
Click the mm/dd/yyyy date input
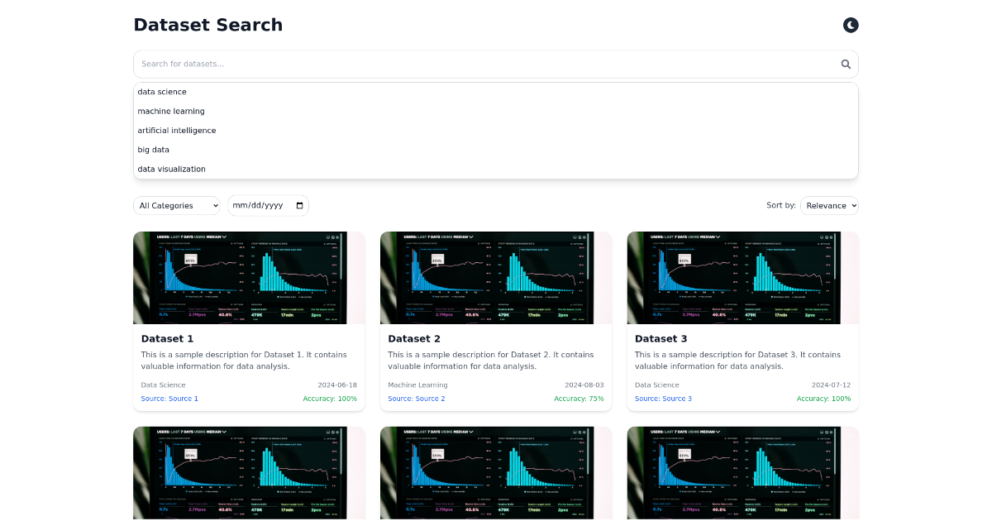tap(260, 205)
